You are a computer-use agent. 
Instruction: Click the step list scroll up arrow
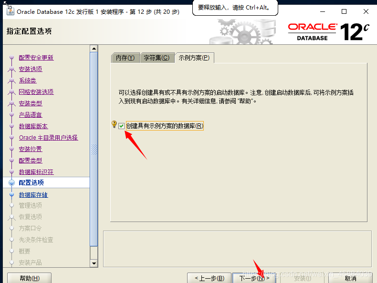(x=94, y=49)
